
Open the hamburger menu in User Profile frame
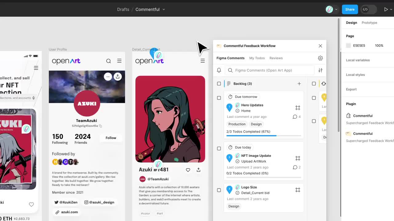pos(119,61)
